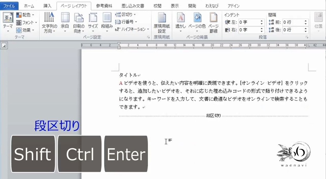Click the text できます。 in the document
The image size is (326, 179).
[130, 107]
